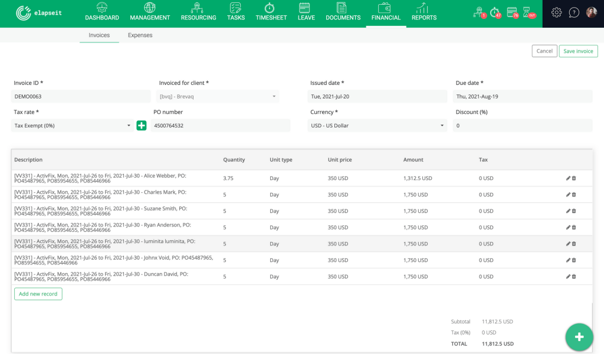The image size is (604, 354).
Task: Select the Alice Webber description text
Action: pyautogui.click(x=100, y=178)
